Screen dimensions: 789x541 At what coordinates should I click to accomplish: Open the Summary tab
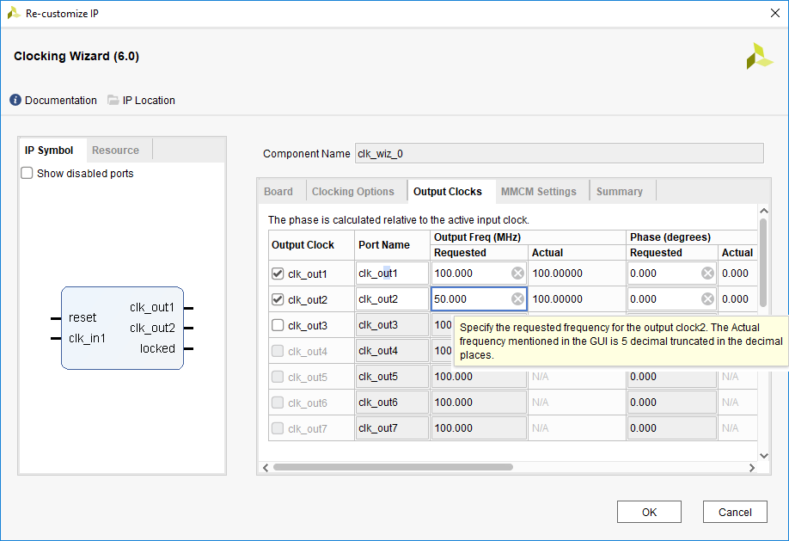620,192
